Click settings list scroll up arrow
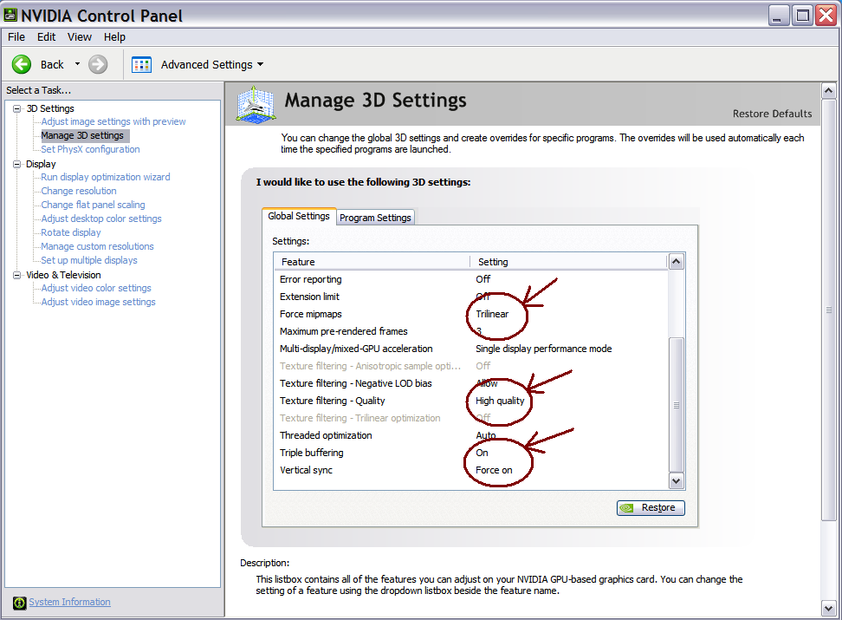Image resolution: width=842 pixels, height=620 pixels. click(x=676, y=262)
